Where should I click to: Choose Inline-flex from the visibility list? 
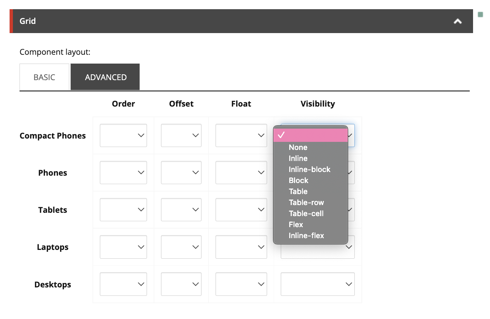pyautogui.click(x=311, y=236)
